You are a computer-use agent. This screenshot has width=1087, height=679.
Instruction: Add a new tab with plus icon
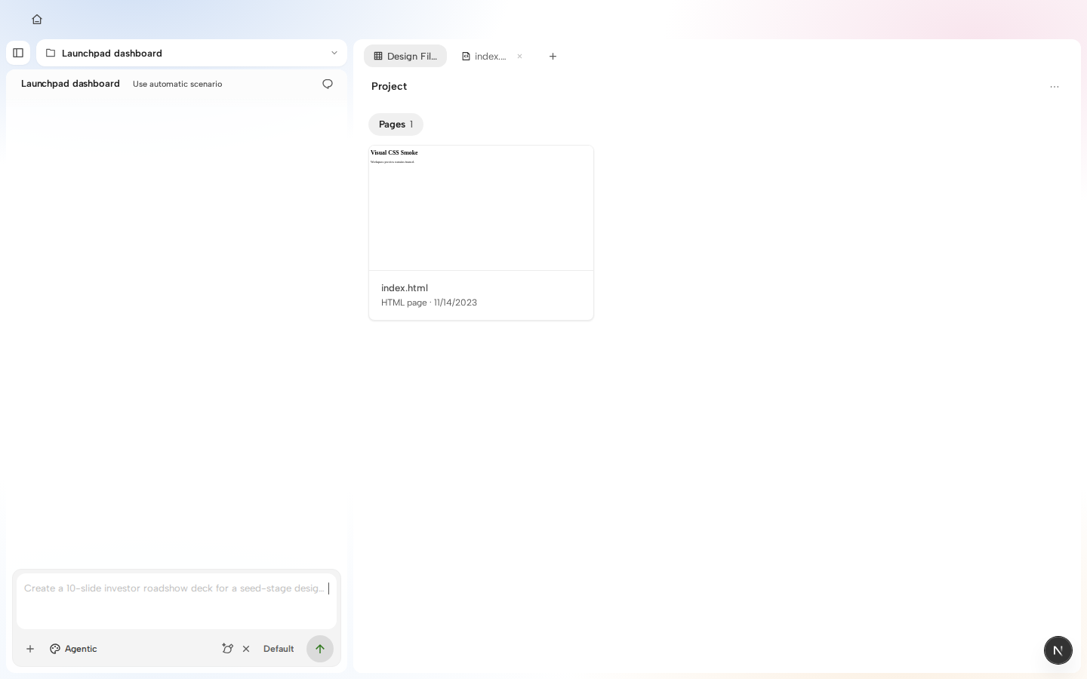pos(553,56)
